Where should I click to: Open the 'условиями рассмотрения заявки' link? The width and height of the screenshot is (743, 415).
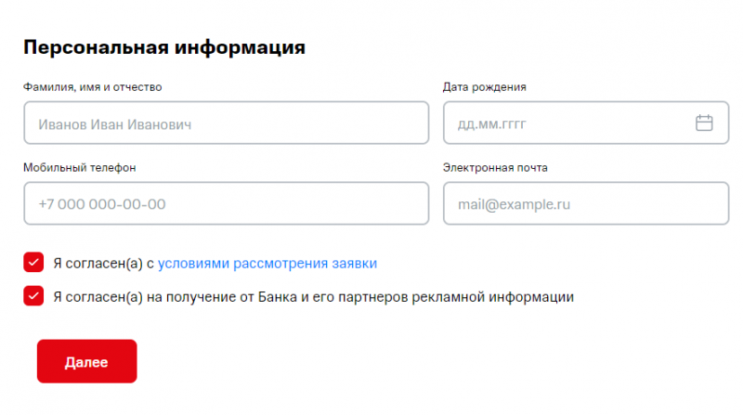coord(267,263)
